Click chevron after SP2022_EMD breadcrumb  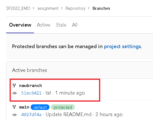(x=33, y=8)
